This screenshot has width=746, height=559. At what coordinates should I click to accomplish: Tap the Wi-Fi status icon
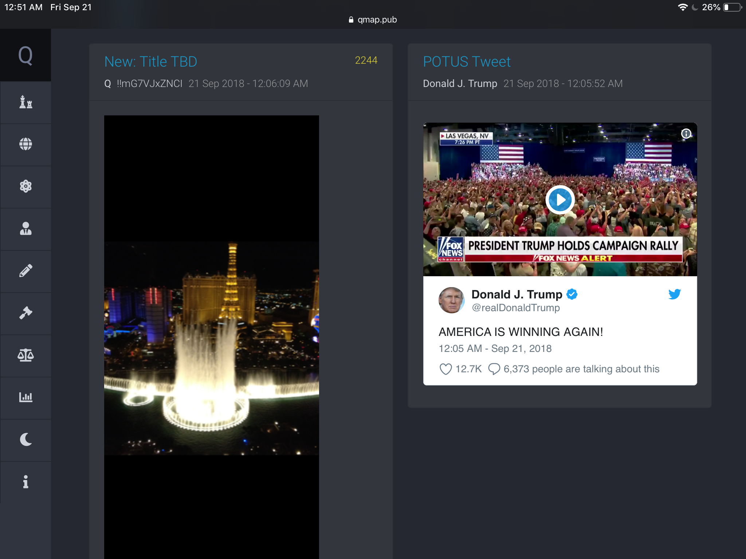point(683,7)
